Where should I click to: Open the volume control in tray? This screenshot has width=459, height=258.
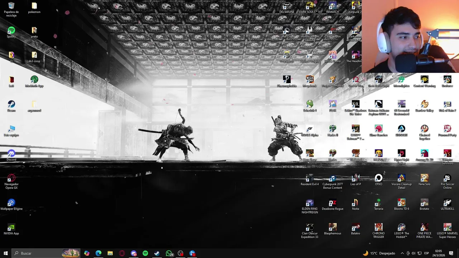point(413,253)
